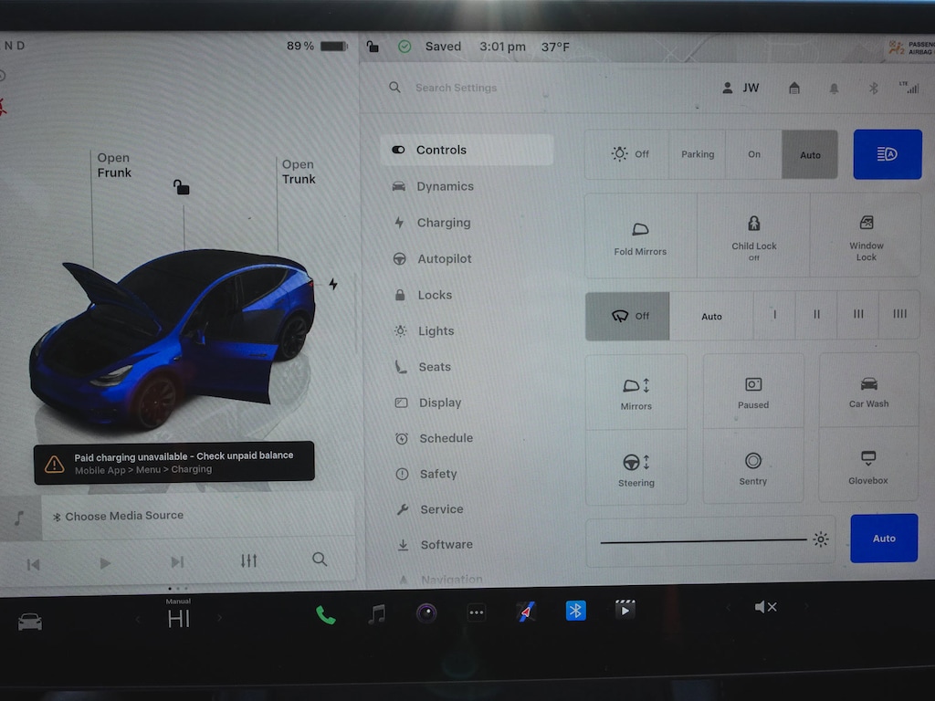Adjust the display brightness slider
The width and height of the screenshot is (935, 701).
704,540
